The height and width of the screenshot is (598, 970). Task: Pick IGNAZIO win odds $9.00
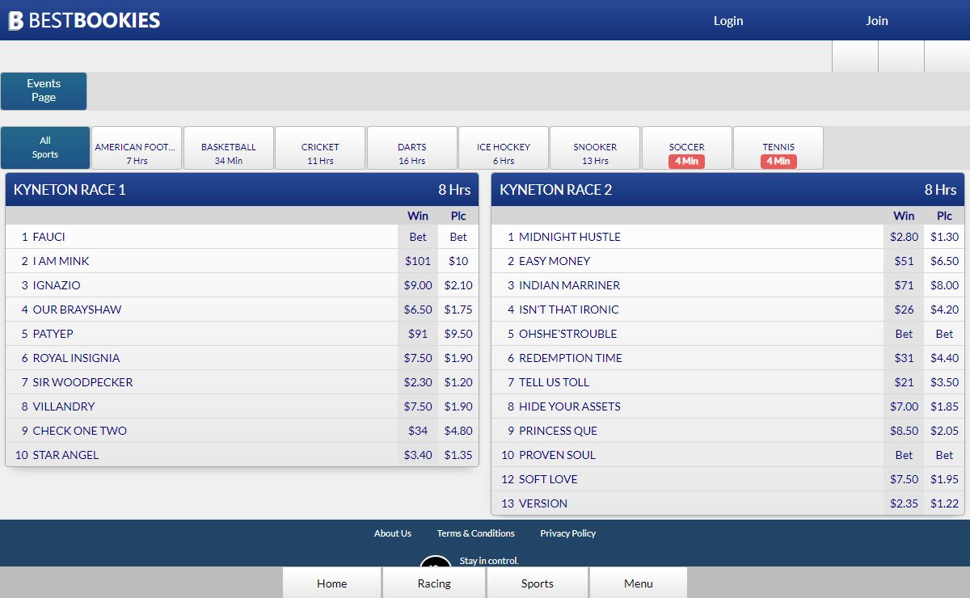pos(418,285)
